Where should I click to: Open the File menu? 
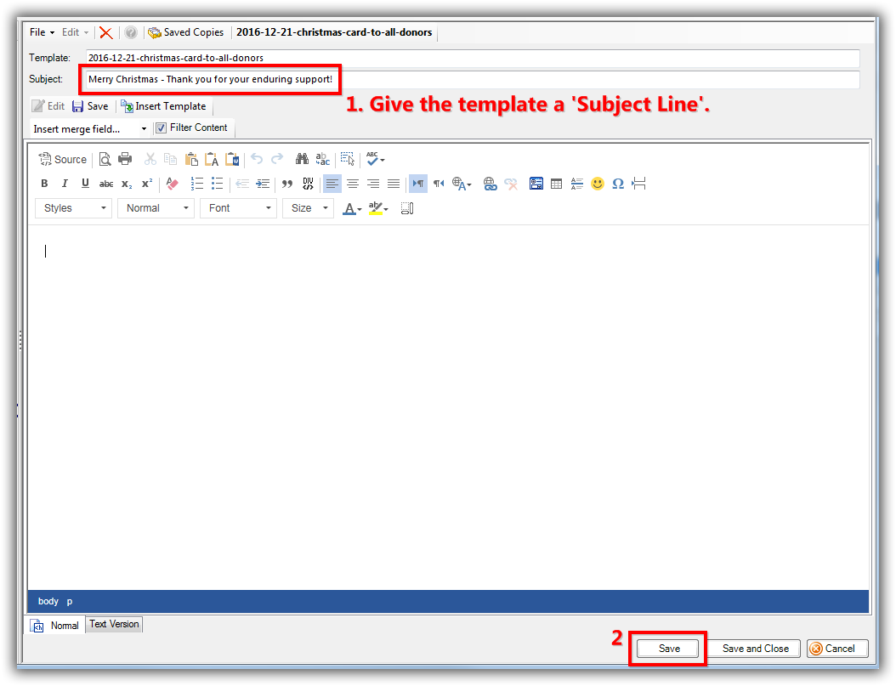(42, 32)
